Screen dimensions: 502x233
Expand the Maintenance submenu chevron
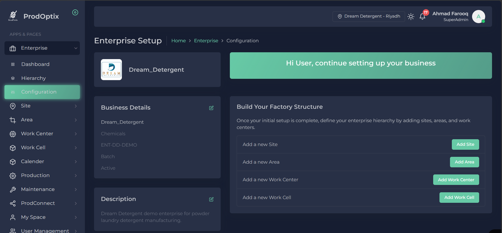coord(76,190)
